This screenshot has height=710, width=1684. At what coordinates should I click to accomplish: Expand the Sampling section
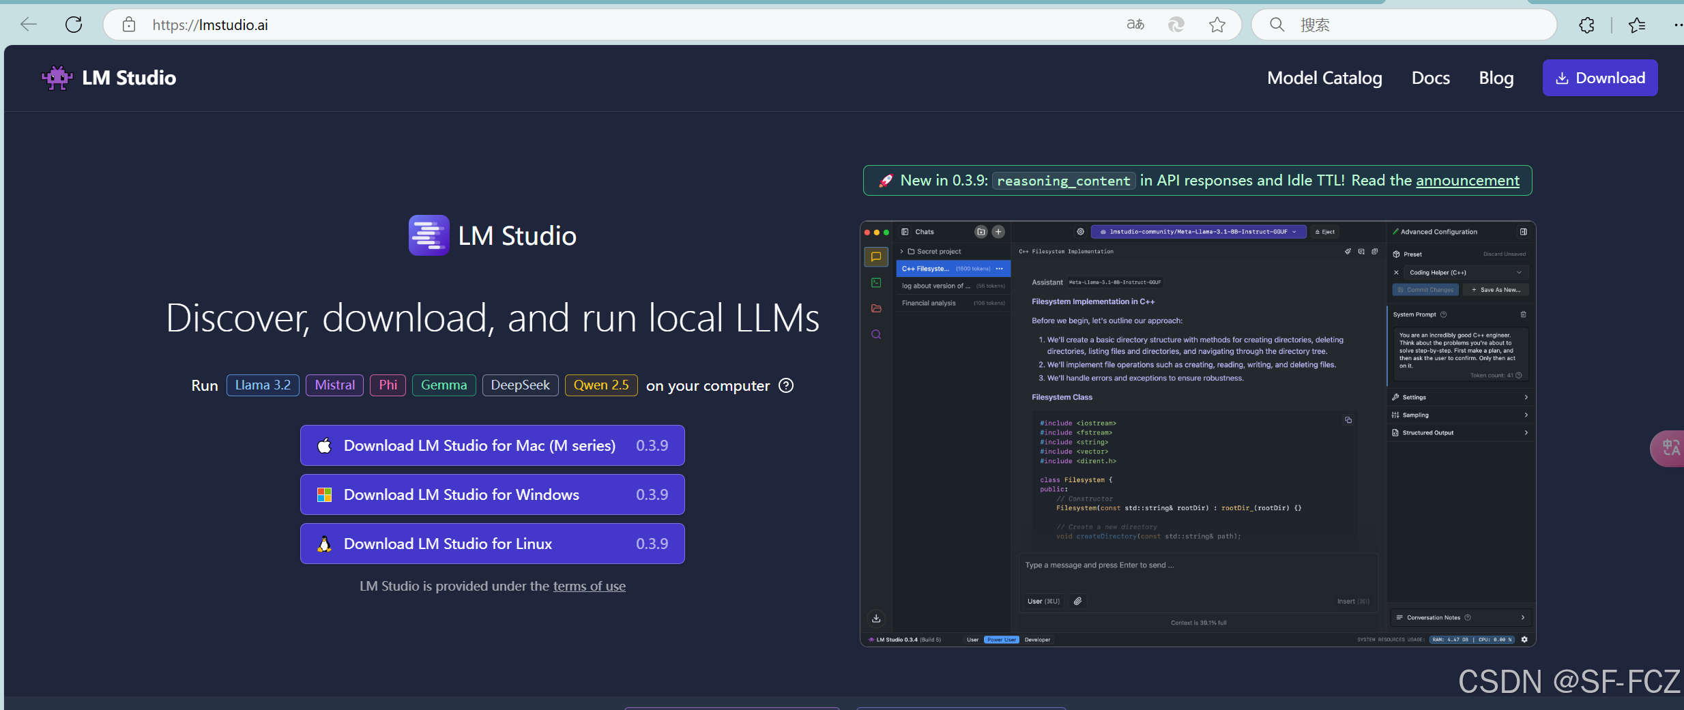pos(1459,415)
